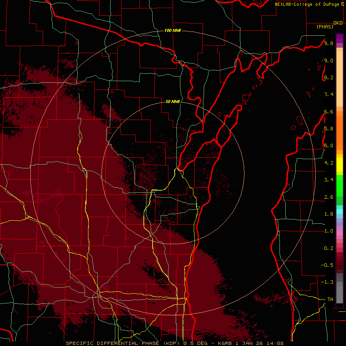Click the 2.6 scale value
Viewport: 346px width, 346px height.
329,197
